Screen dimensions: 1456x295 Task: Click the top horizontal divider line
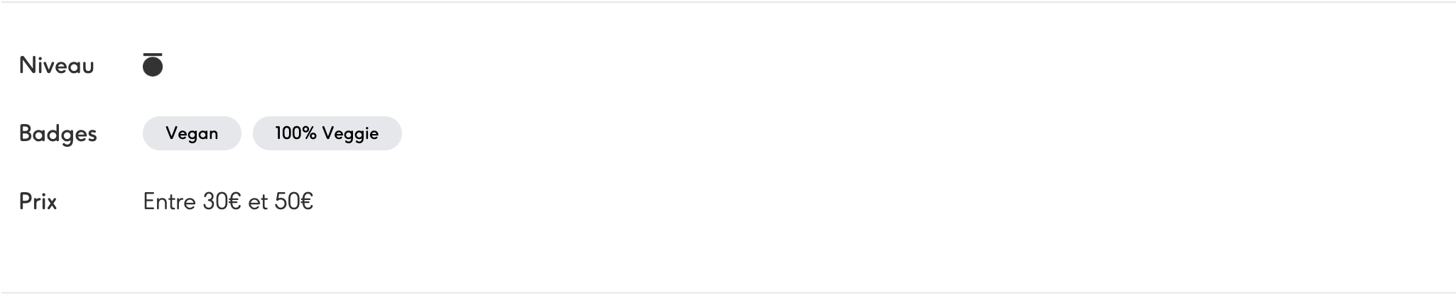click(x=728, y=2)
